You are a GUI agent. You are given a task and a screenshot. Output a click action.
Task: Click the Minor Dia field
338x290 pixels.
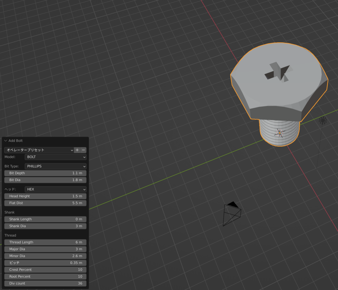(x=46, y=256)
